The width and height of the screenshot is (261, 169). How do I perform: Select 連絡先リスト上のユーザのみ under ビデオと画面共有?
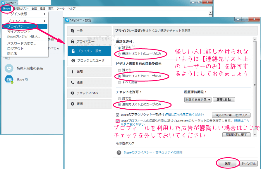point(119,76)
